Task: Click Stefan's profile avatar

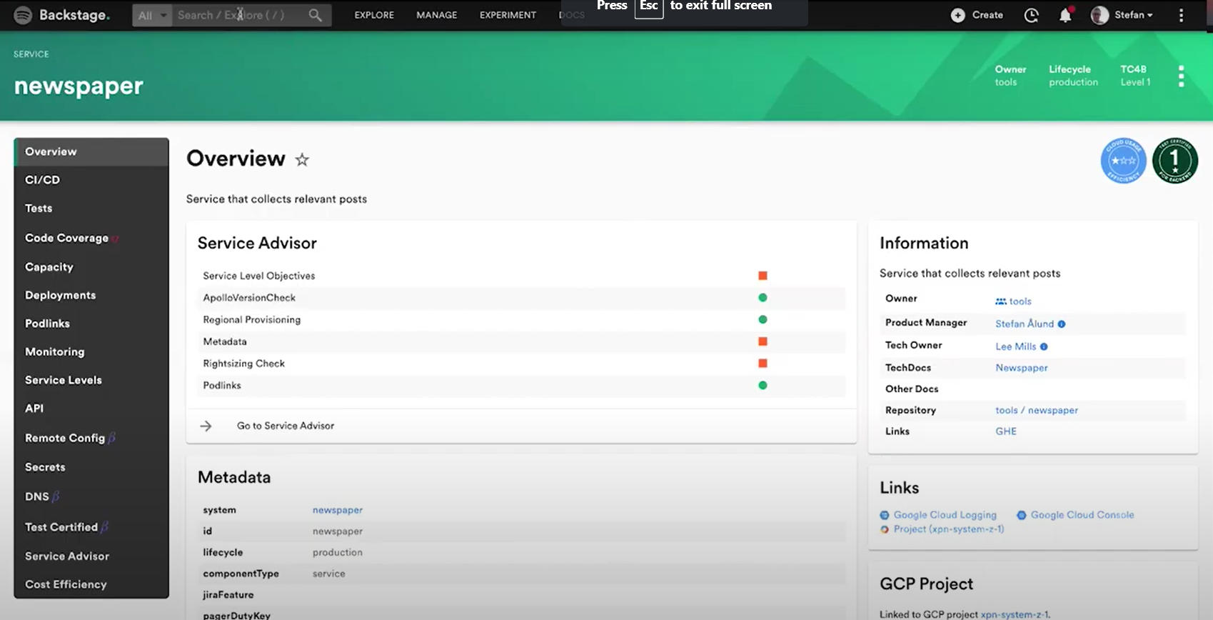Action: coord(1099,15)
